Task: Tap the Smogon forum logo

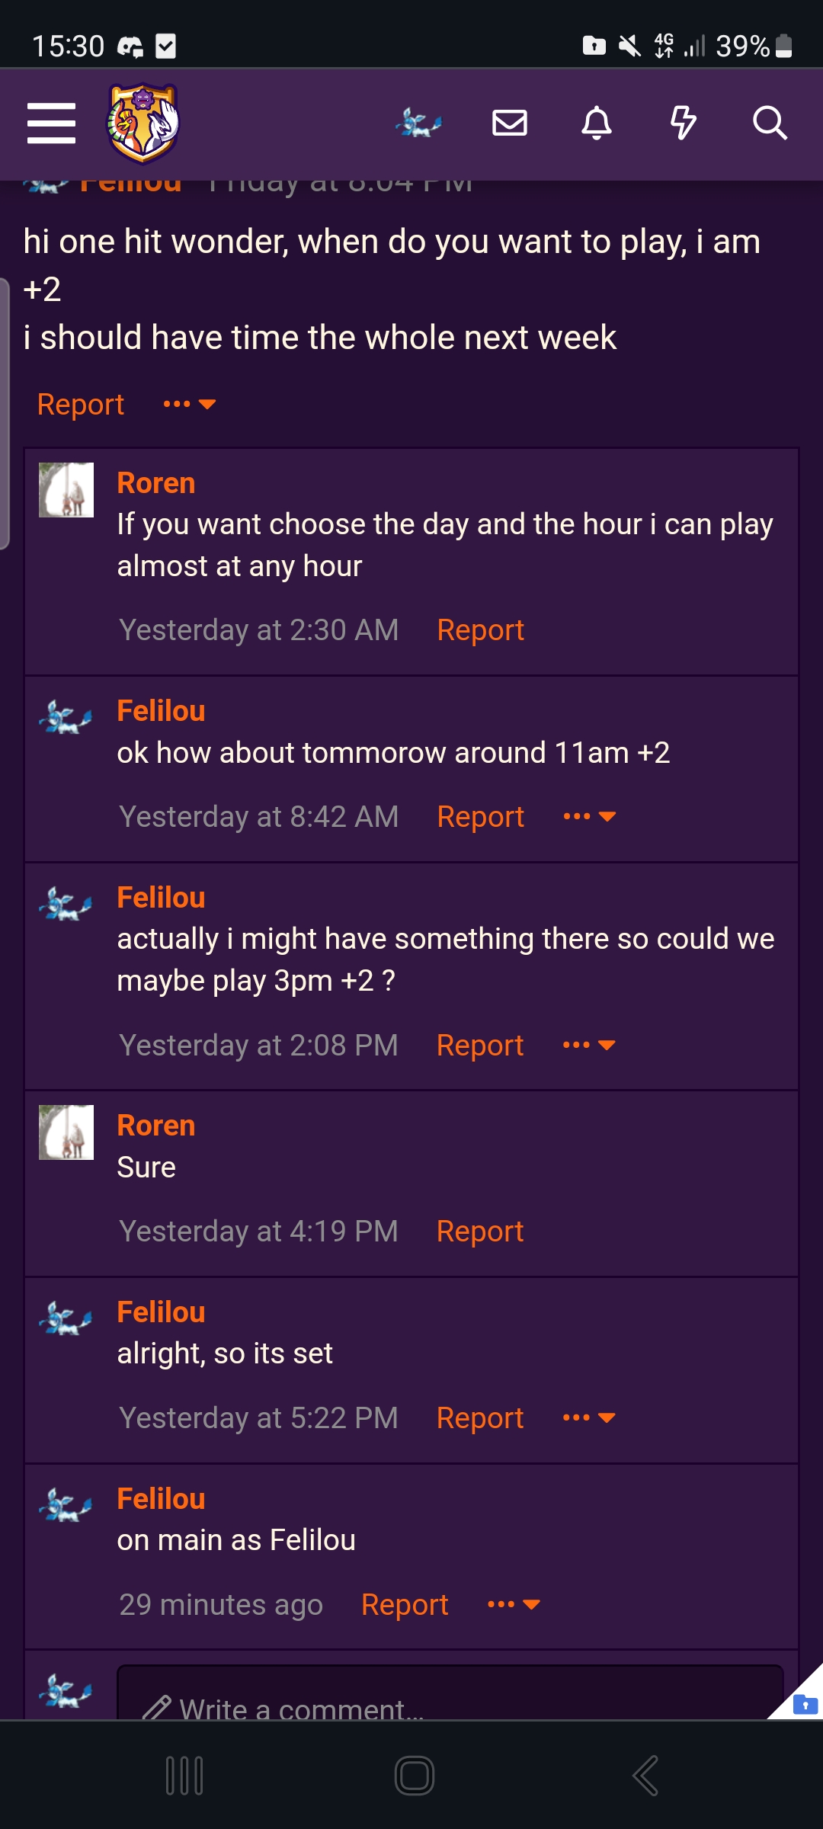Action: [x=143, y=123]
